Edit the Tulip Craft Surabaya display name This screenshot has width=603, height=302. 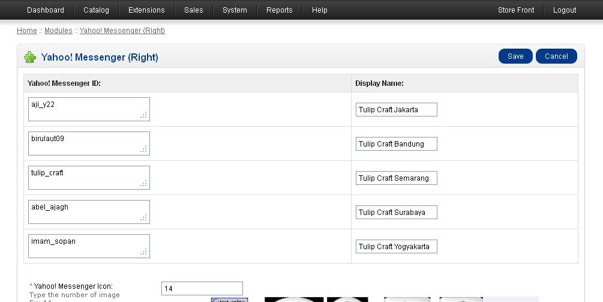coord(397,213)
